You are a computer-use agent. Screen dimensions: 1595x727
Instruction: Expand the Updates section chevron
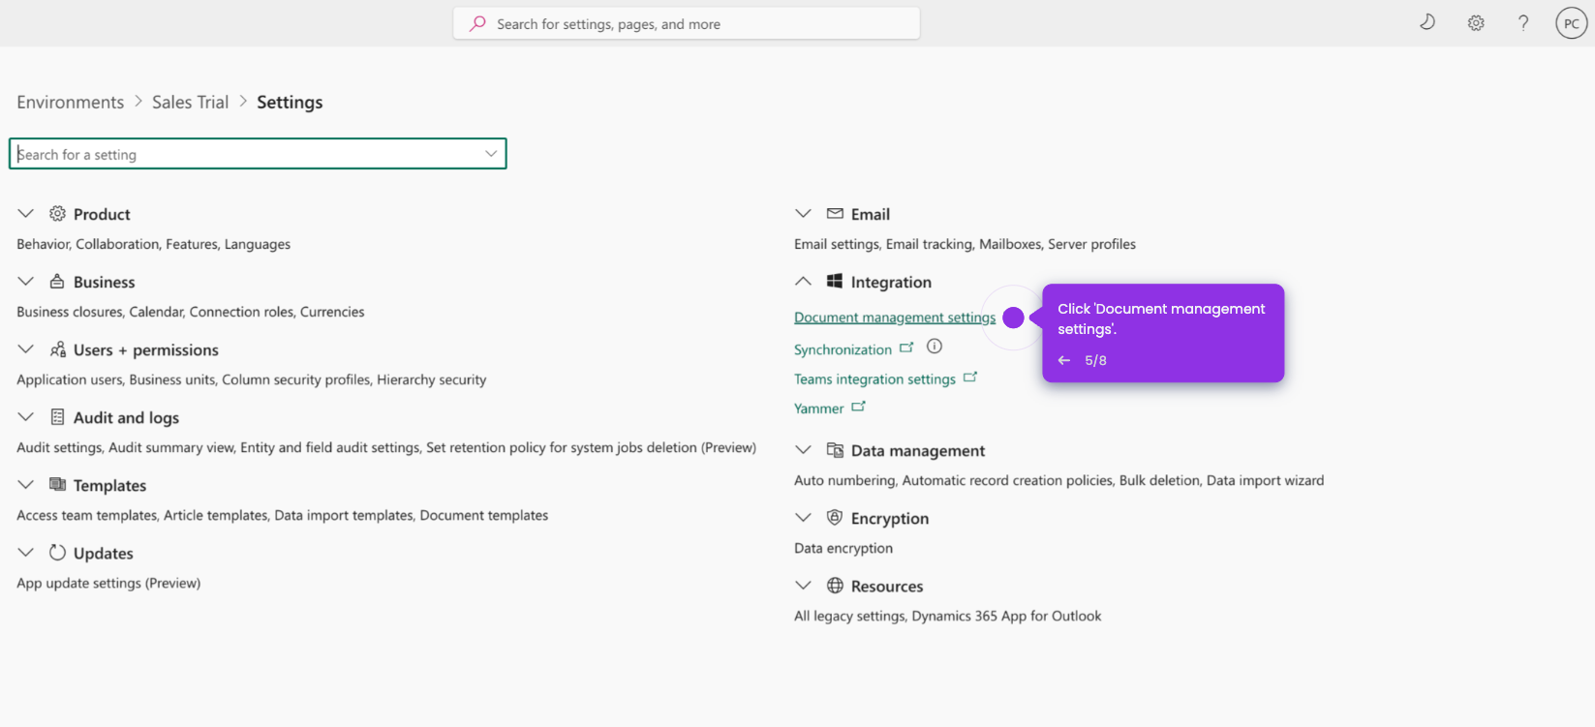pyautogui.click(x=26, y=552)
